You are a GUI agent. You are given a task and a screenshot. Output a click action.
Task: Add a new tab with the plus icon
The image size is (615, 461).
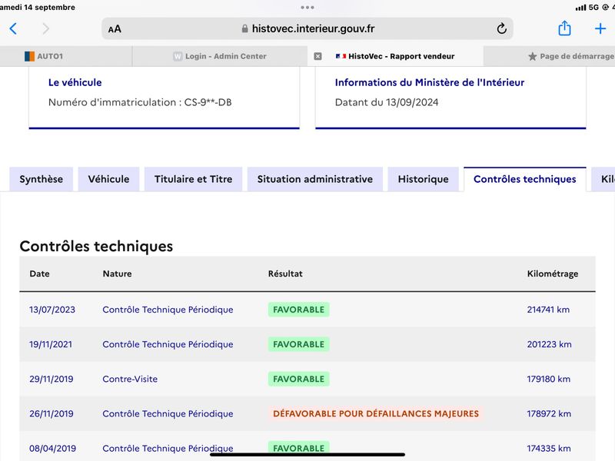coord(600,28)
